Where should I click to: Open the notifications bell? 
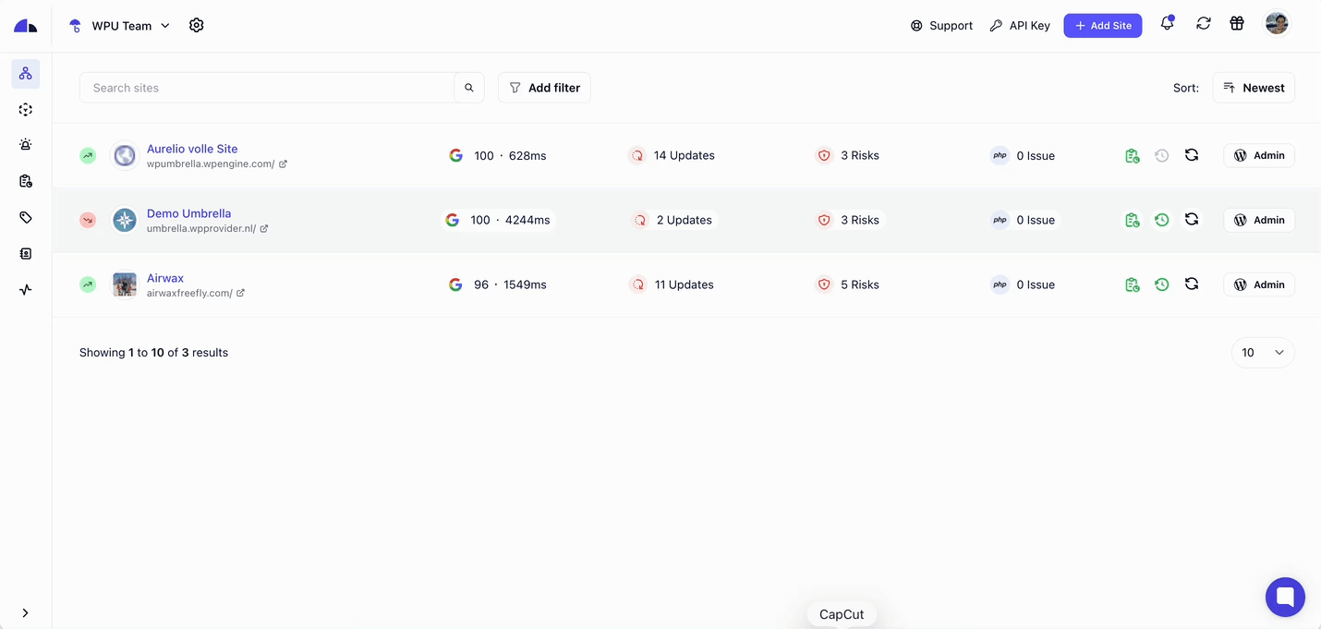(1166, 25)
